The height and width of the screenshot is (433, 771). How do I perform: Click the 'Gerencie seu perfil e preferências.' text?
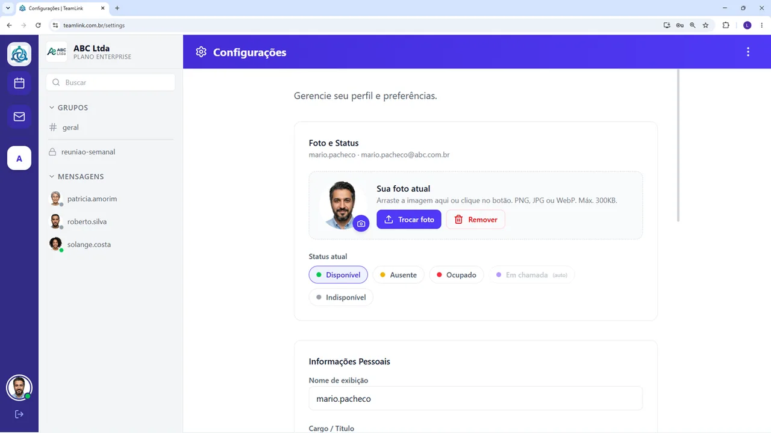(366, 96)
